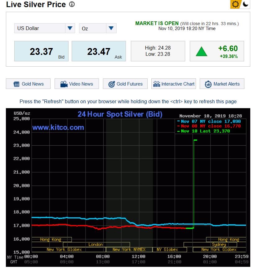This screenshot has height=269, width=254.
Task: Switch to light mode sun icon
Action: [x=235, y=4]
